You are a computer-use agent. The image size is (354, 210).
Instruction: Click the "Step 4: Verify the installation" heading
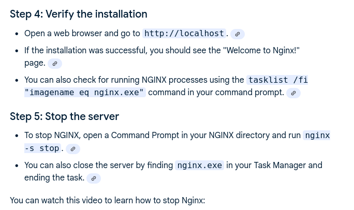tap(79, 14)
